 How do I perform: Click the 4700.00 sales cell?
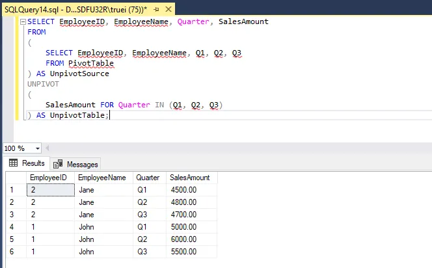tap(192, 215)
